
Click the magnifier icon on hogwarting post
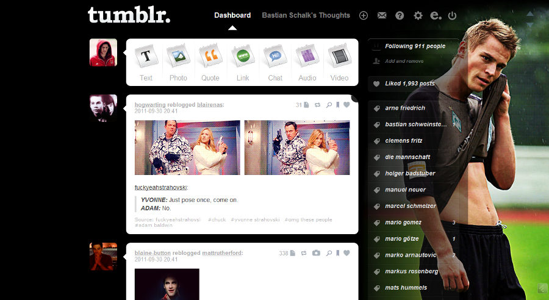(329, 105)
